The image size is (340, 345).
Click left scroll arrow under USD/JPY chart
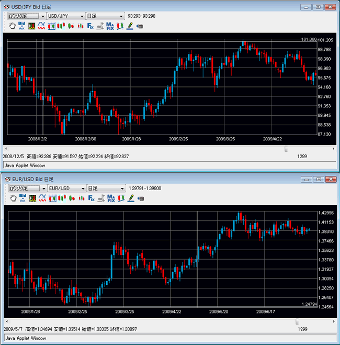click(6, 149)
